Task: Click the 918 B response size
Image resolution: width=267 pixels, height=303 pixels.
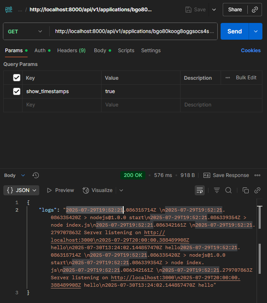Action: click(x=188, y=175)
